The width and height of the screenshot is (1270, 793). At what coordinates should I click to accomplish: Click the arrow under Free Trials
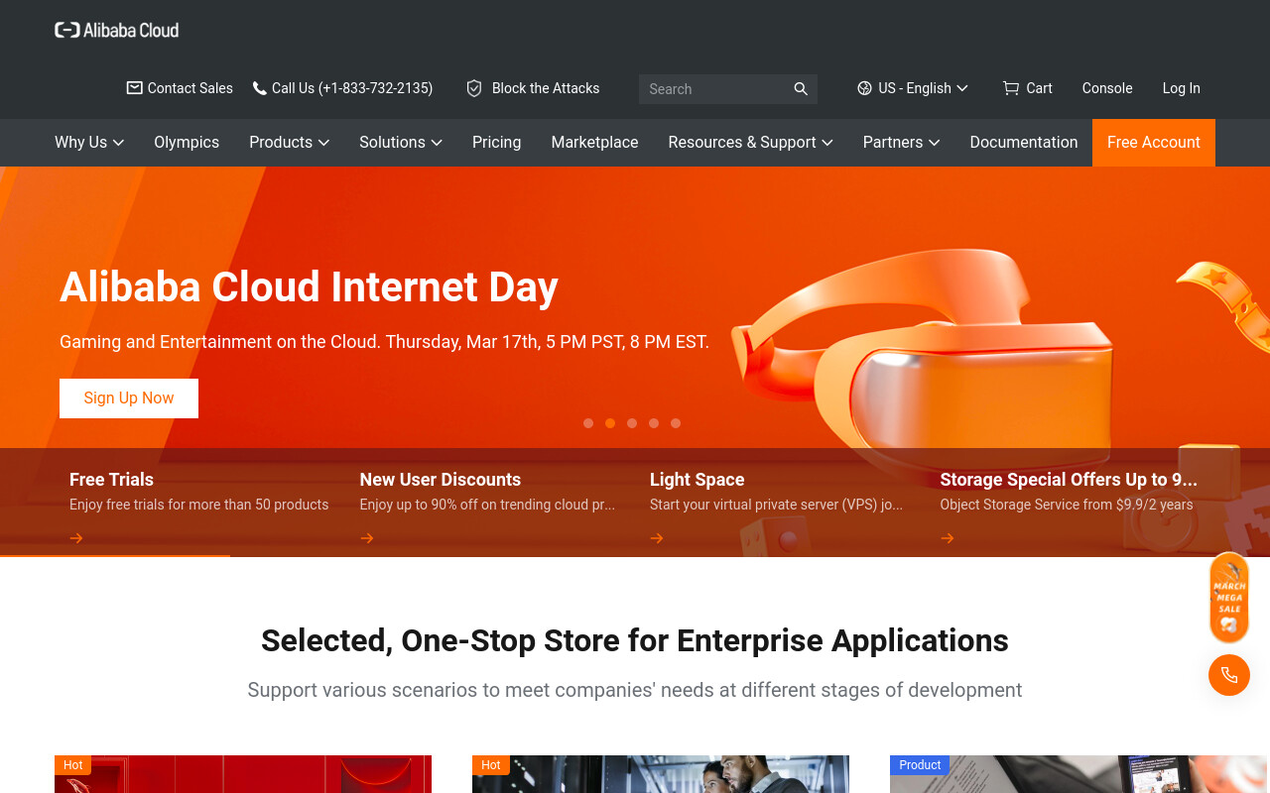coord(76,538)
